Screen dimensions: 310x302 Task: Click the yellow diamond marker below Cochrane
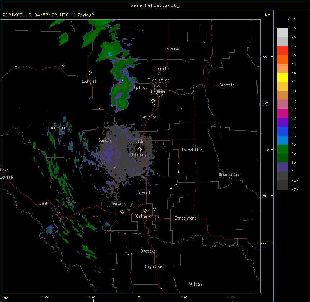[122, 212]
